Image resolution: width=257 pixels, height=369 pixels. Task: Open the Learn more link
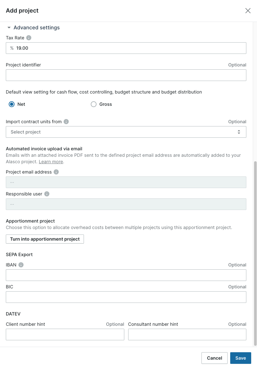pyautogui.click(x=51, y=162)
